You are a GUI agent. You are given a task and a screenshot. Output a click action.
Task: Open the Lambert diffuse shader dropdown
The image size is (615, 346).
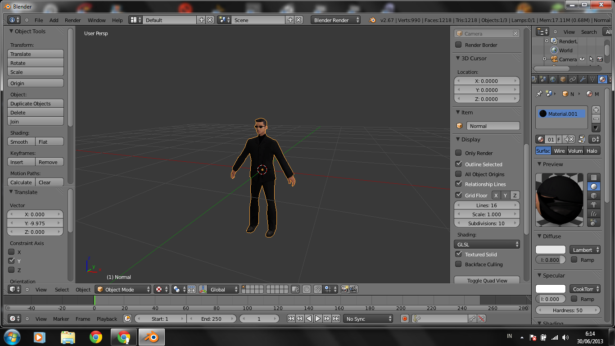click(585, 250)
